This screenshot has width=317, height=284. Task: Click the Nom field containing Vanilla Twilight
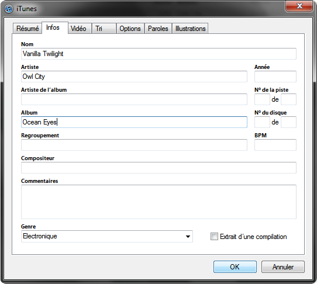click(x=158, y=54)
